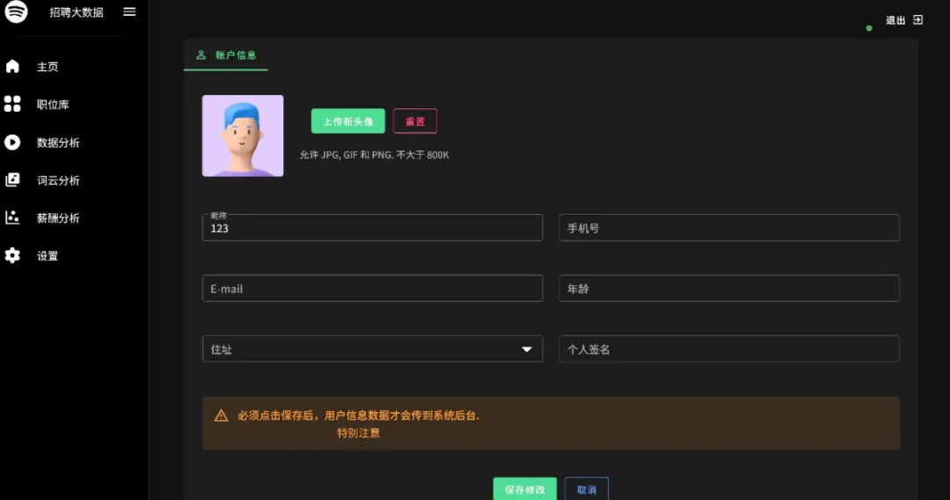Switch to the 账户信息 tab
950x500 pixels.
[226, 55]
